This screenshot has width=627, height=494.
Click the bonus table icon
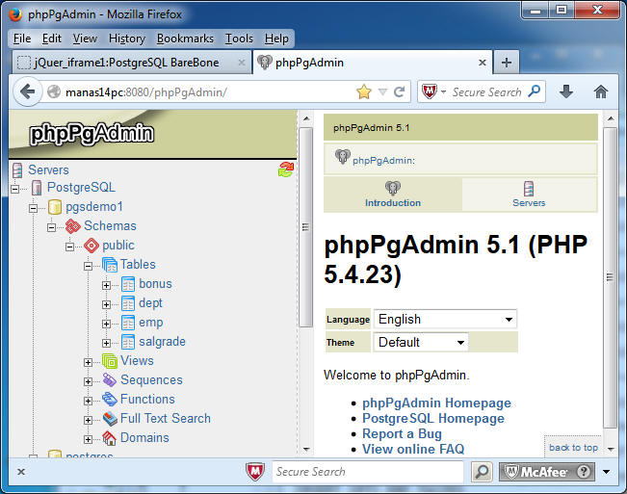(128, 284)
